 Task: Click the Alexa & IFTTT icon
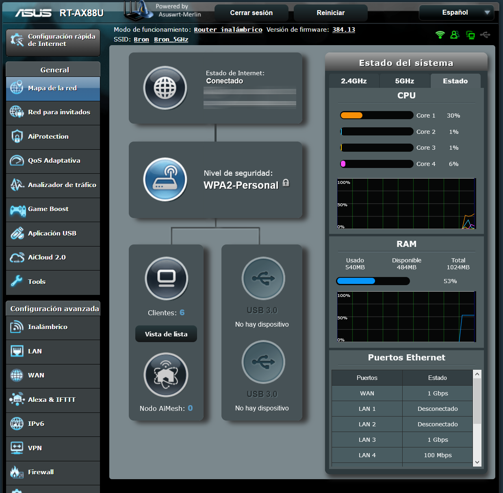click(x=17, y=399)
